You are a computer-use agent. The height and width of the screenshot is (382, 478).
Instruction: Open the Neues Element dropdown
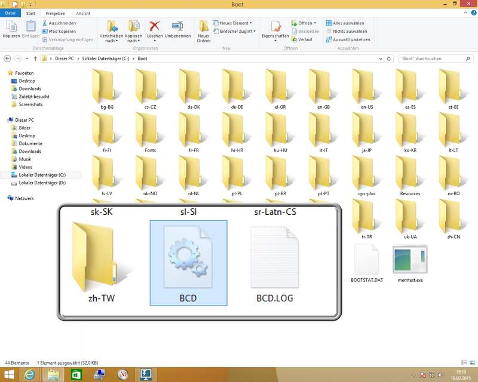(233, 23)
